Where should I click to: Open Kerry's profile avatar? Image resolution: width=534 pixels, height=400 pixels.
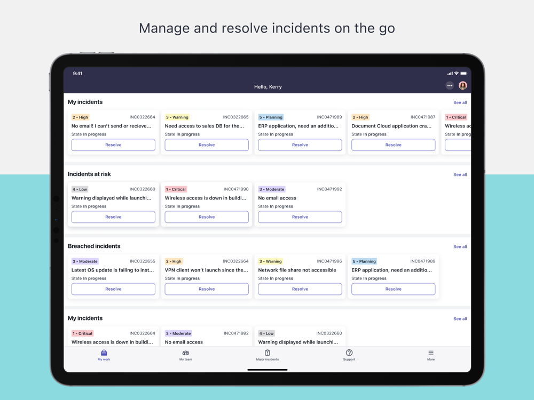pyautogui.click(x=462, y=86)
